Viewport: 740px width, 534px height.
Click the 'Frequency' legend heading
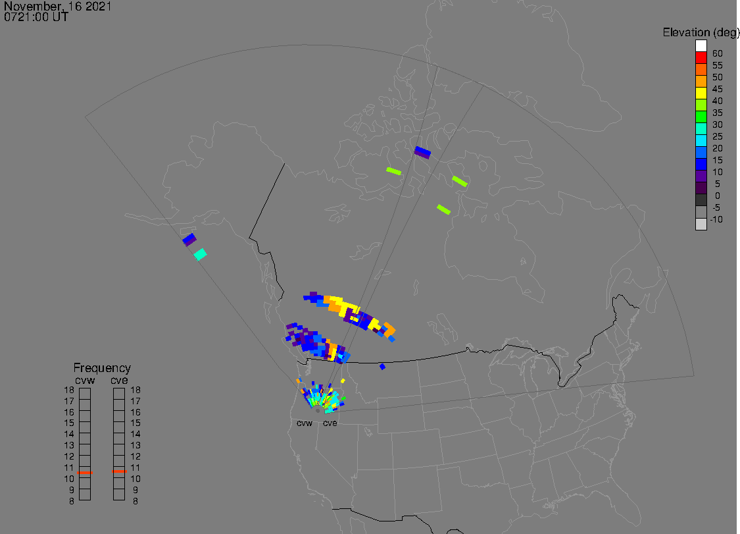tap(102, 367)
